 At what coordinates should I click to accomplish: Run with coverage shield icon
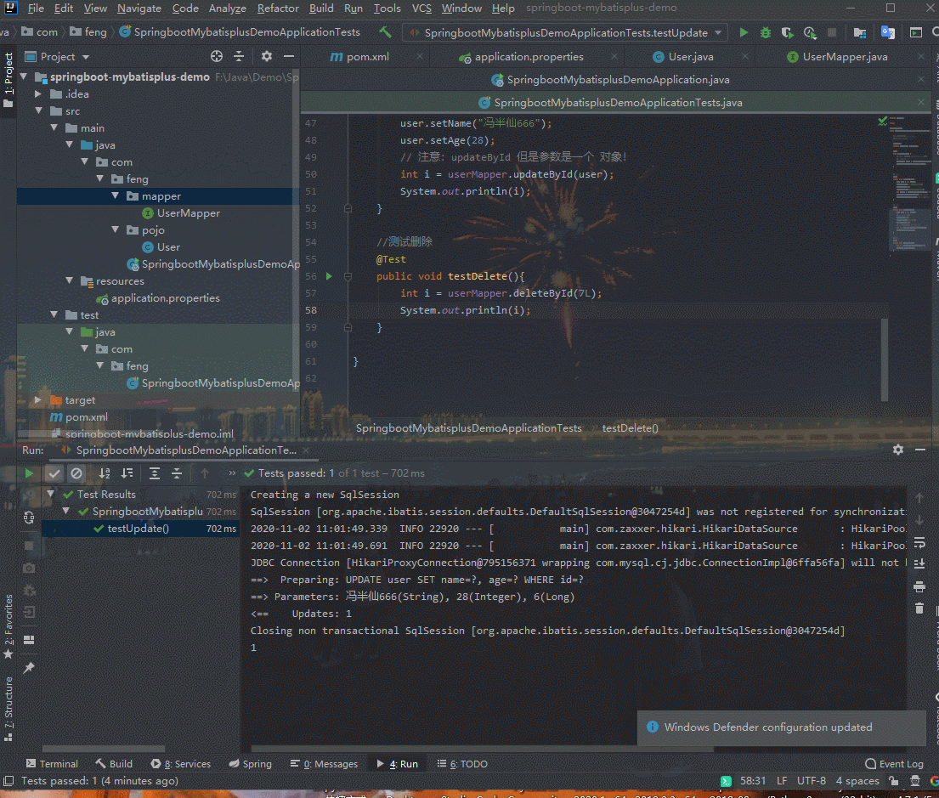point(787,32)
